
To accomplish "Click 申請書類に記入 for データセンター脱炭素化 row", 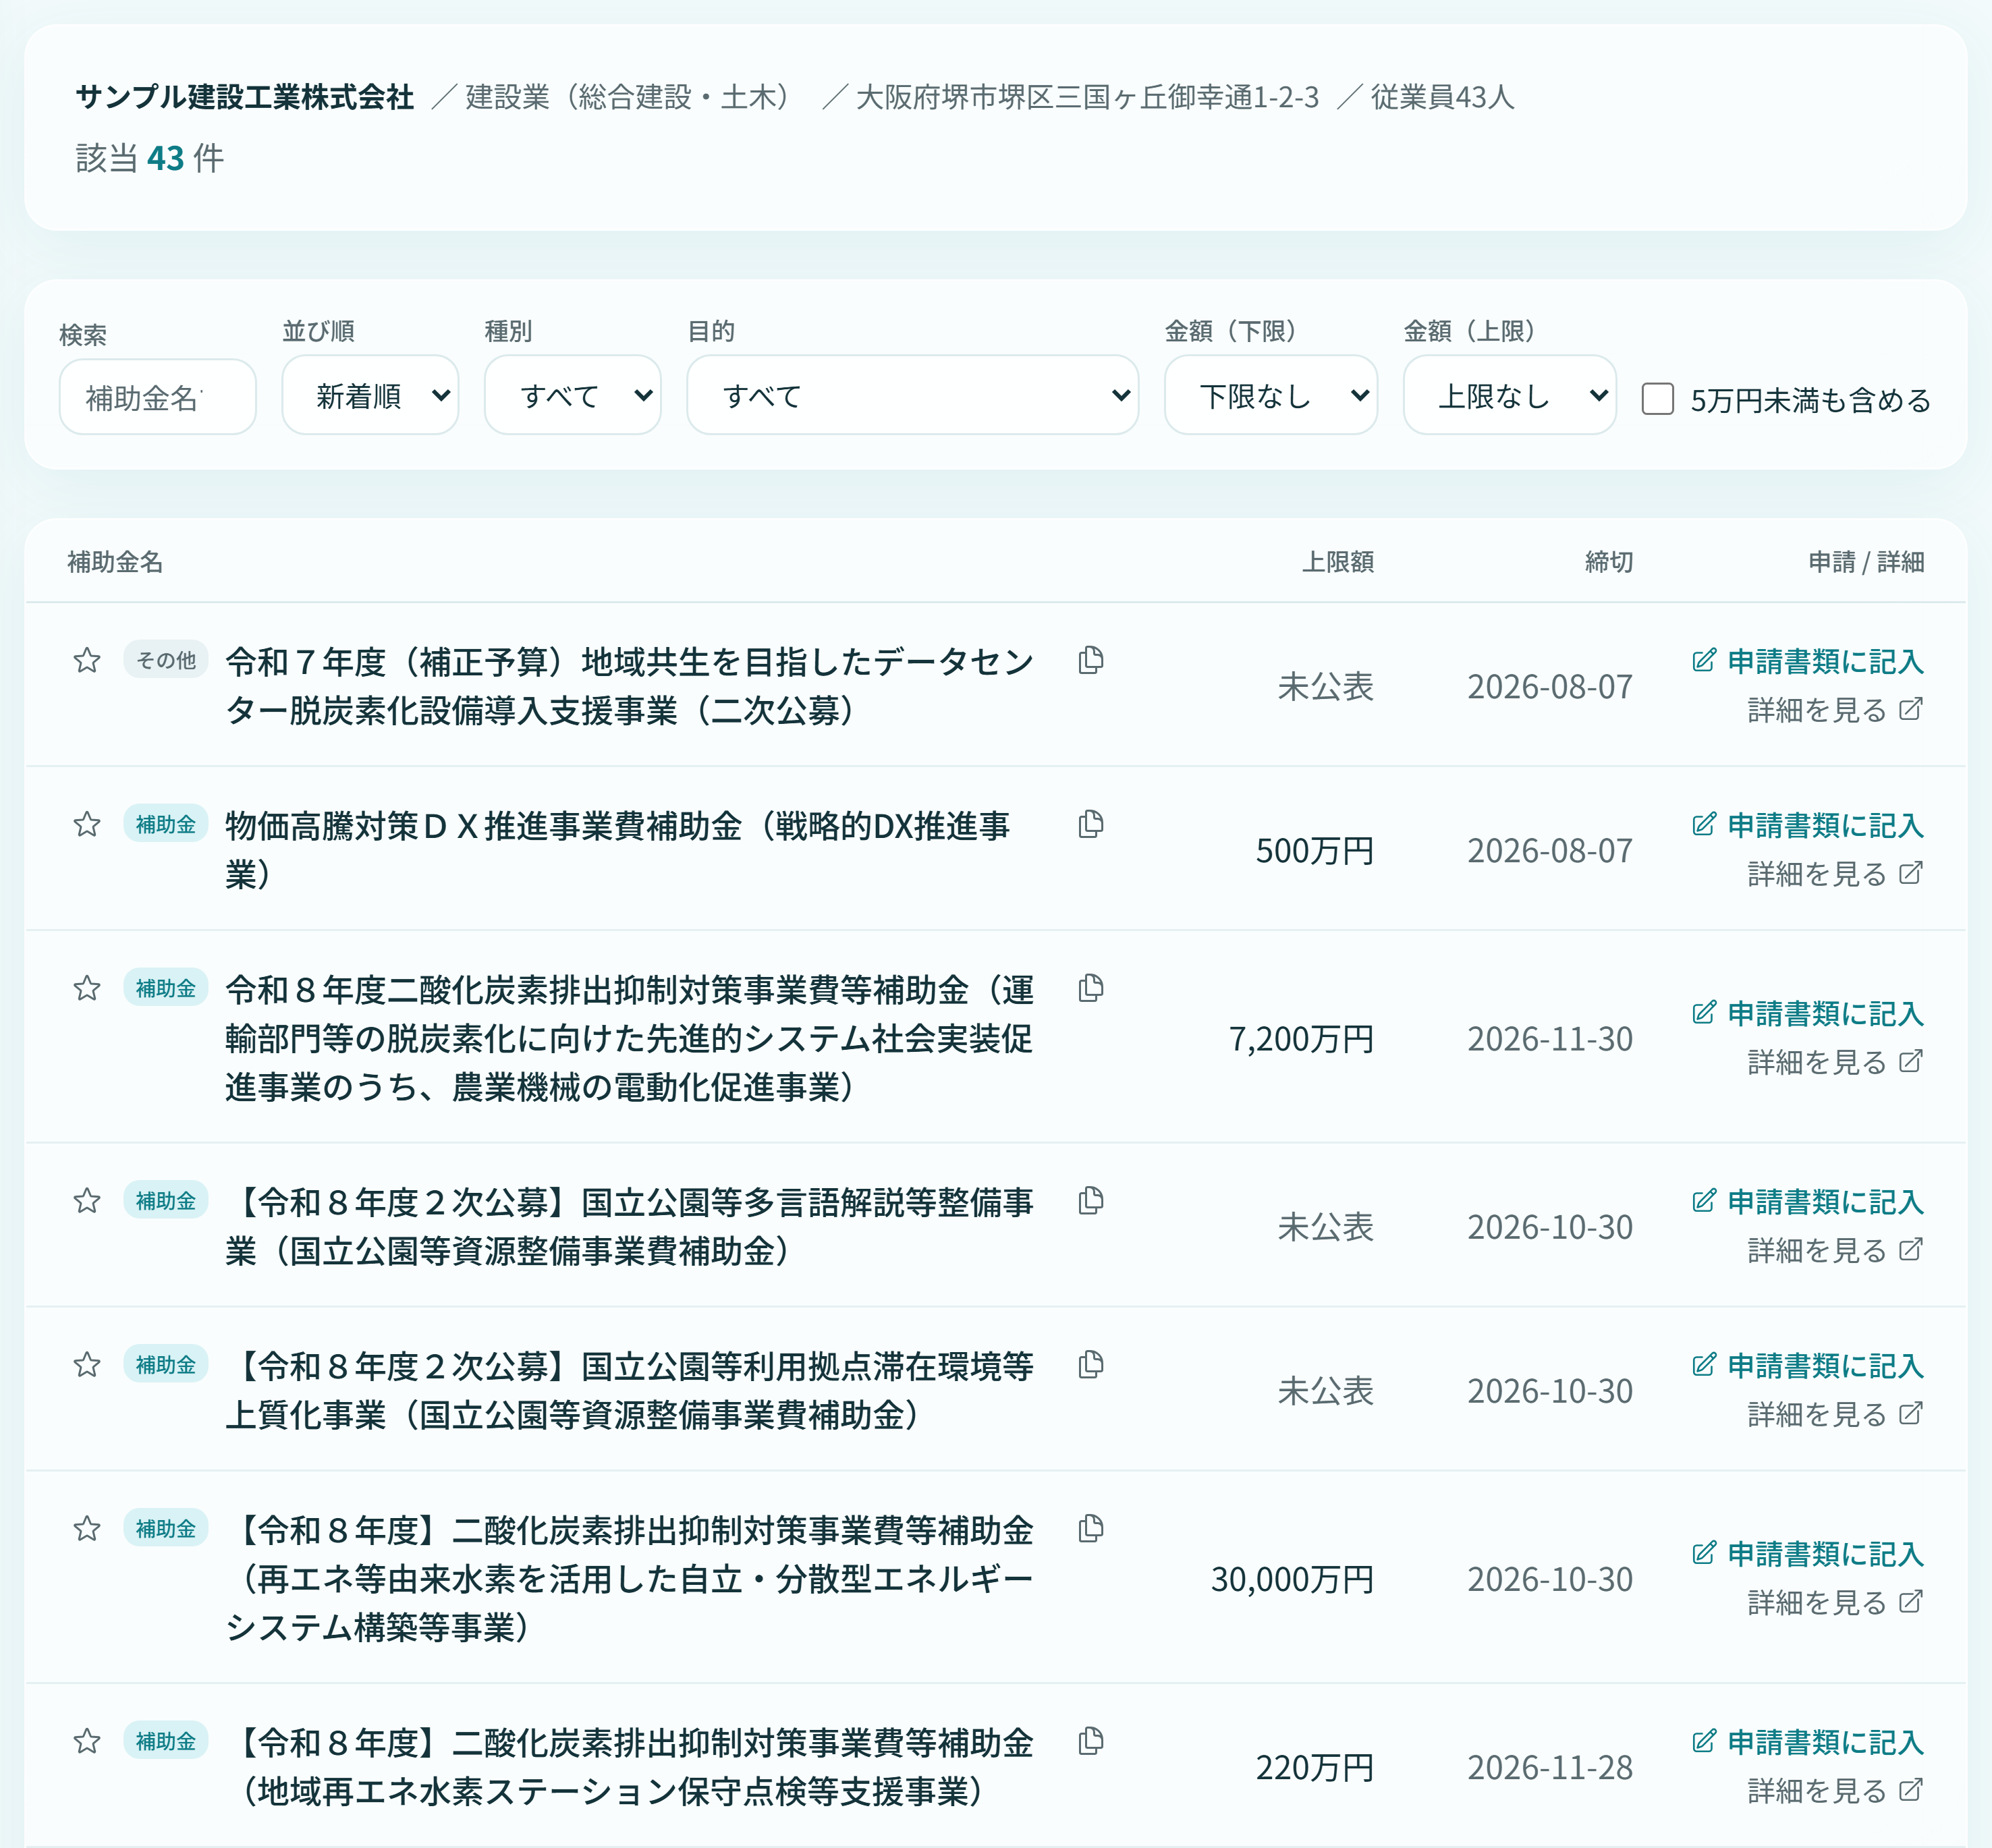I will [1808, 661].
